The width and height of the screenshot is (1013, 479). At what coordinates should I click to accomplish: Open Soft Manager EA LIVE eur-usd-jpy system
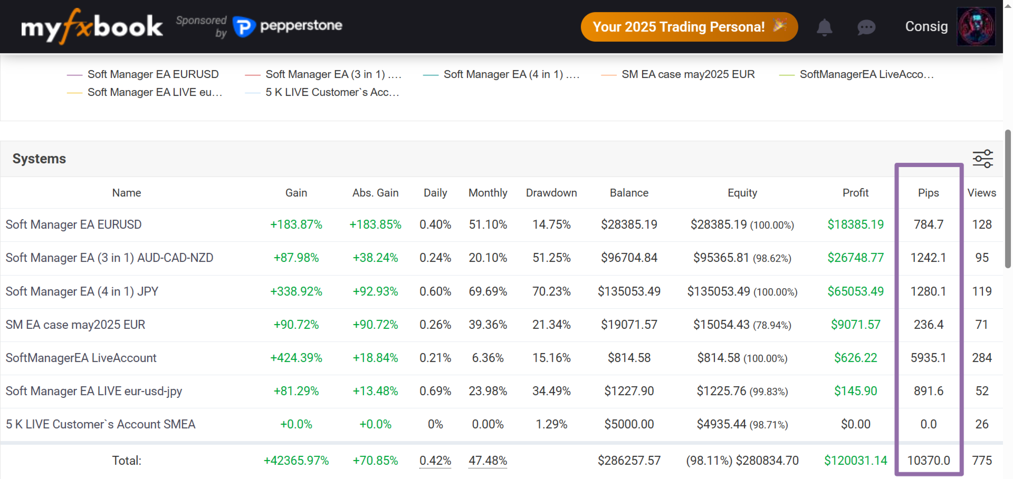[93, 391]
